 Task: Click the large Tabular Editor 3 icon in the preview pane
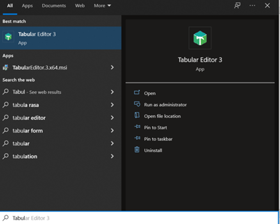pos(200,38)
